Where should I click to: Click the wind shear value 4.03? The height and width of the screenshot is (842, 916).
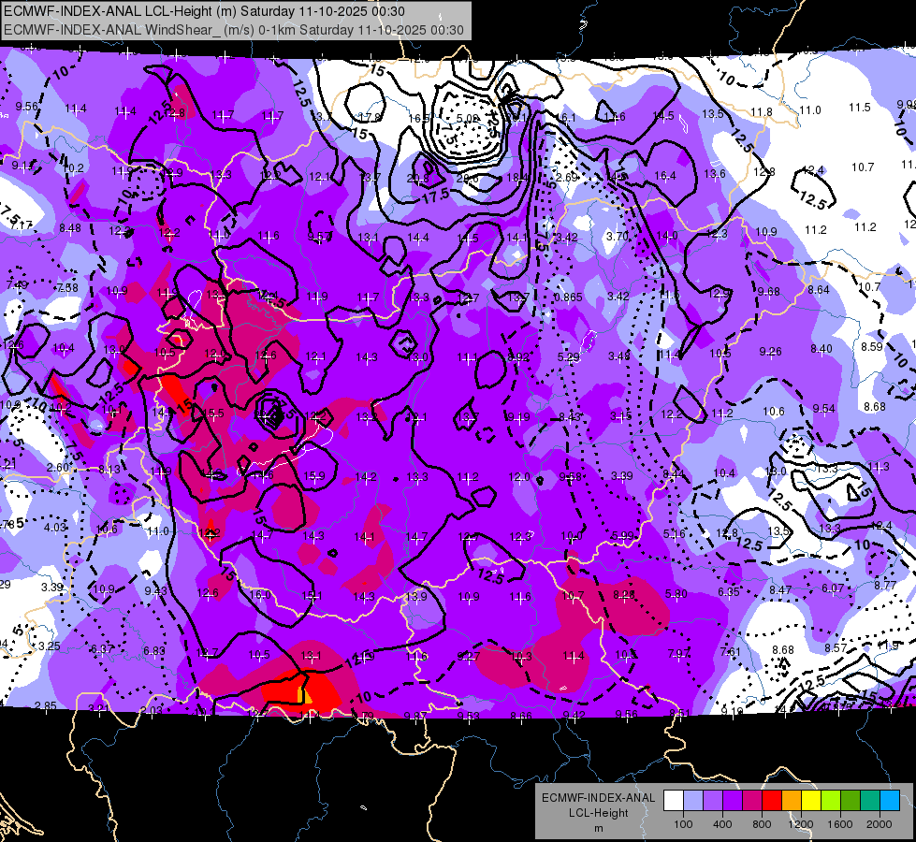pyautogui.click(x=55, y=528)
